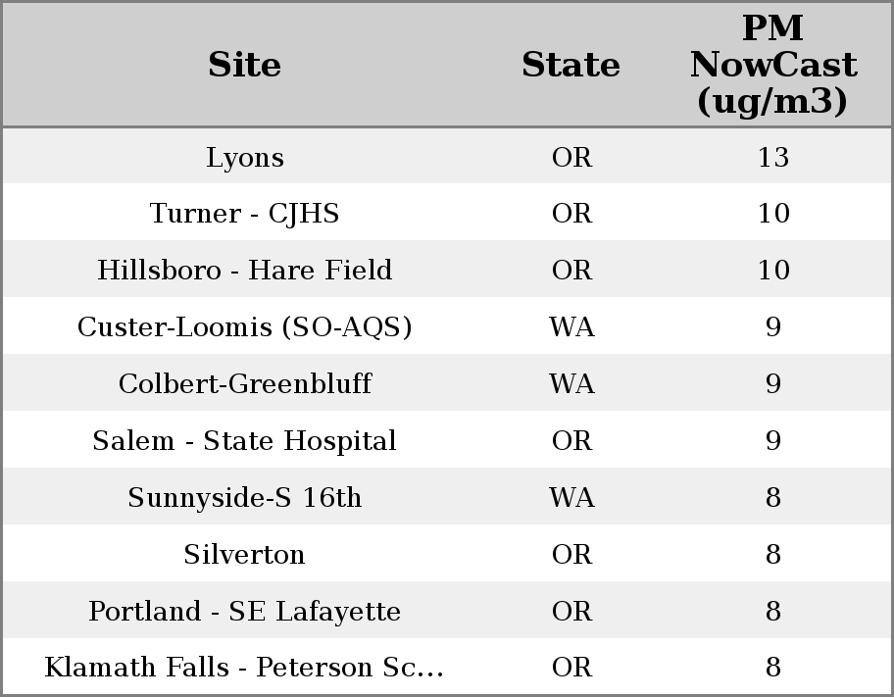Viewport: 894px width, 697px height.
Task: Select the Turner - CJHS row name
Action: [x=245, y=214]
